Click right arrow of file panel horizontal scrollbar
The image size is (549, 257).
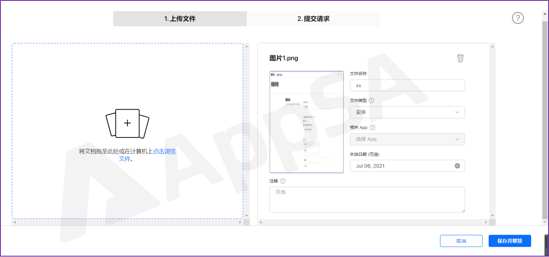(x=486, y=222)
